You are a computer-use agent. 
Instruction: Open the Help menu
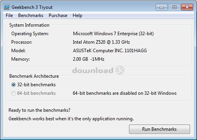click(77, 15)
